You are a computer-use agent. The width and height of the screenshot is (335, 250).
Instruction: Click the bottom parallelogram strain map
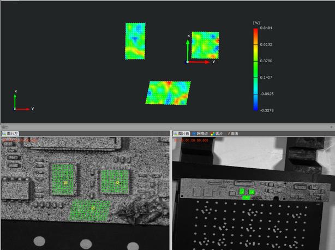[x=168, y=92]
